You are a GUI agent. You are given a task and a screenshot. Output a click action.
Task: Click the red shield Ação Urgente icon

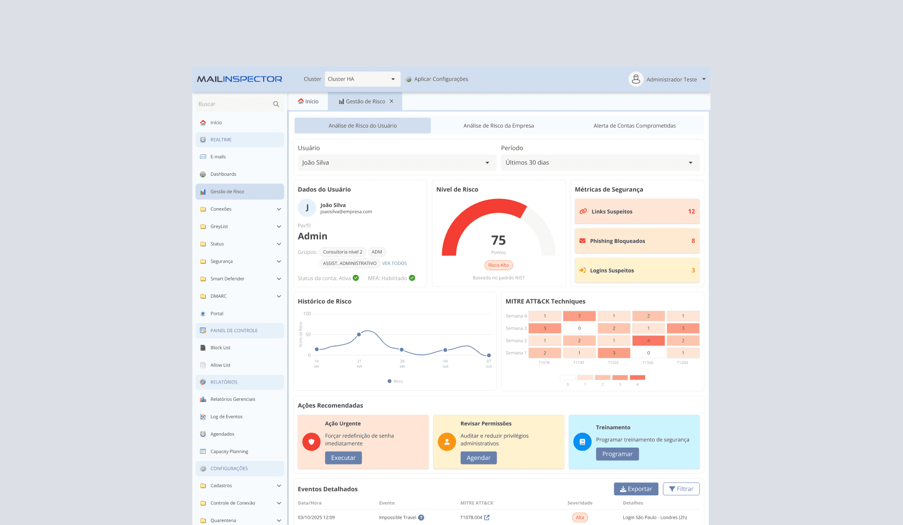[311, 442]
